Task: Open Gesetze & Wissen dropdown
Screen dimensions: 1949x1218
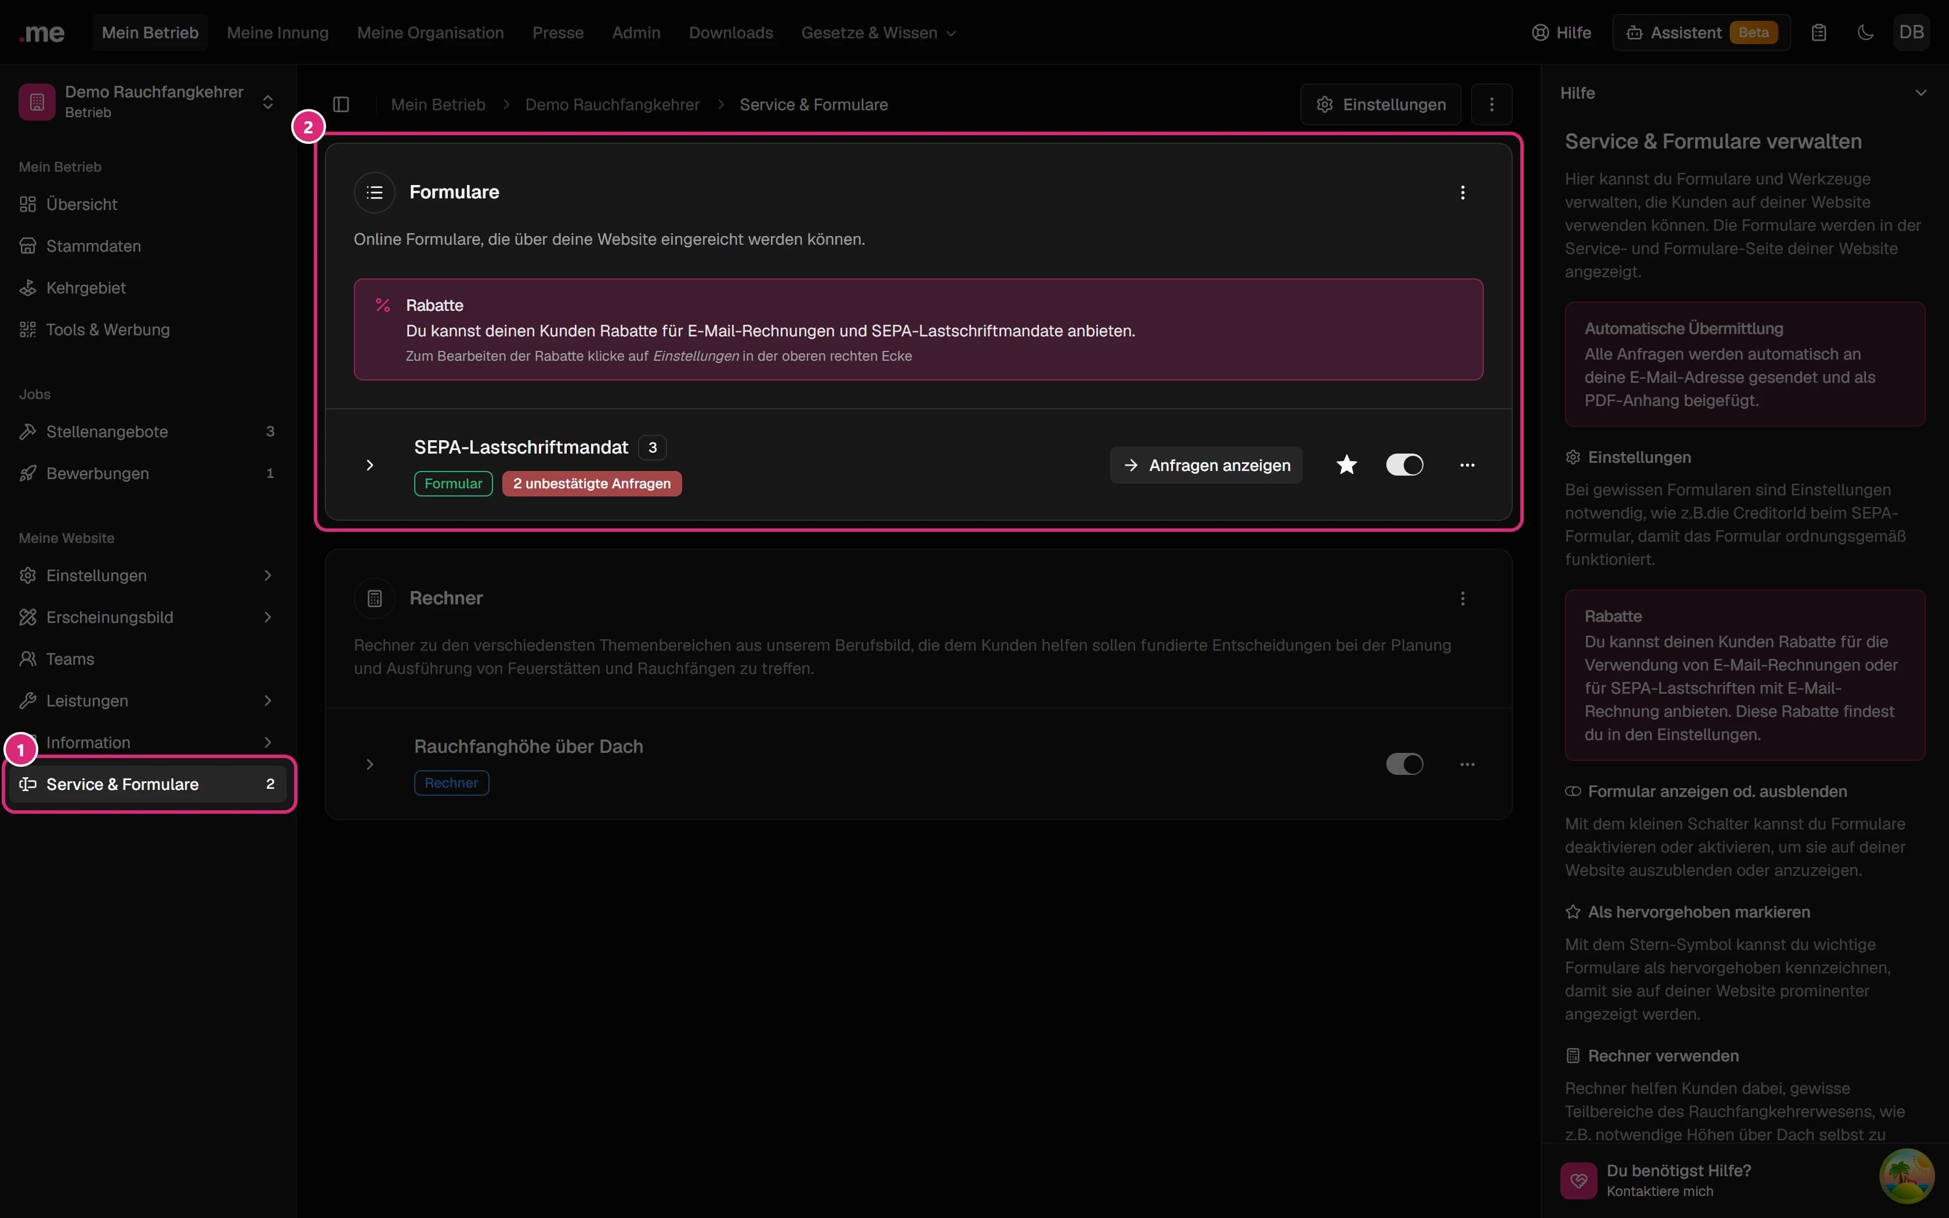Action: click(x=879, y=32)
